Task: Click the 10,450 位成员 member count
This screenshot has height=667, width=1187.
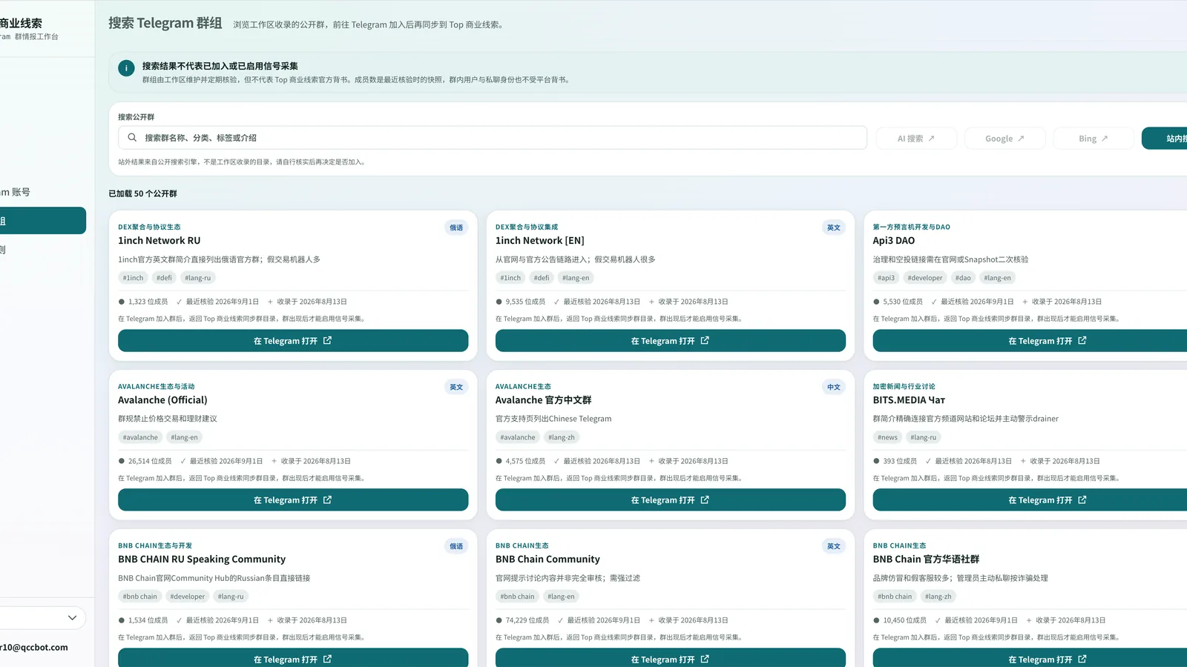Action: tap(905, 620)
